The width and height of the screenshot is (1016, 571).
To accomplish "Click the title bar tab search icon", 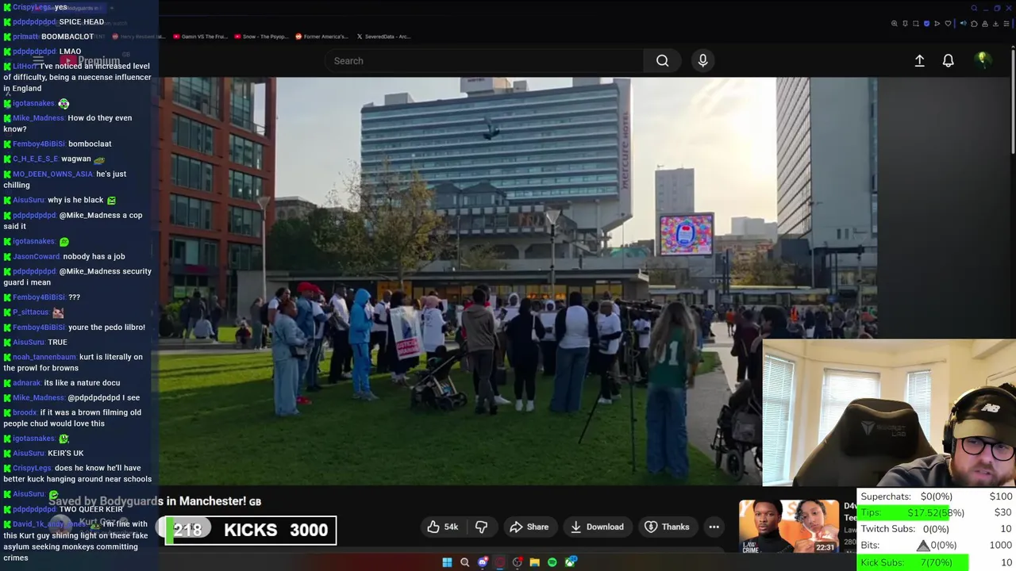I will (974, 8).
